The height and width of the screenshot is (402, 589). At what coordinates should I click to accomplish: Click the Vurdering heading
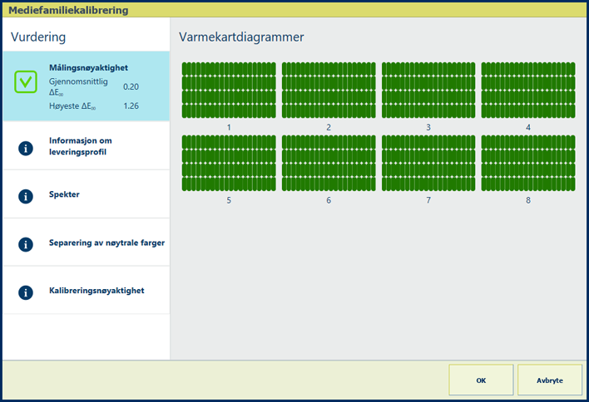click(38, 37)
